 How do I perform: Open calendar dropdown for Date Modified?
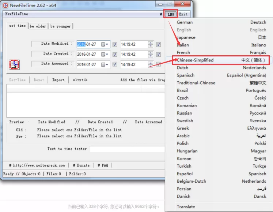[x=105, y=44]
